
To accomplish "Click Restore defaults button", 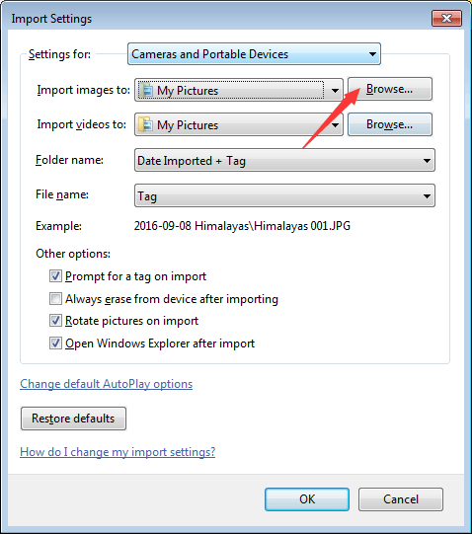I will [73, 419].
